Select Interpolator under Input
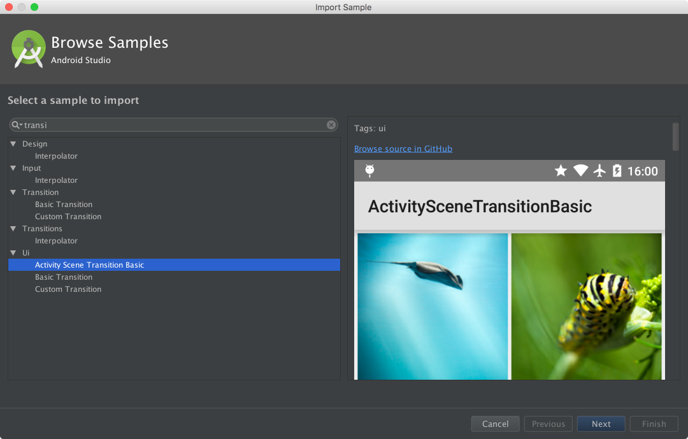The height and width of the screenshot is (439, 688). click(x=56, y=180)
